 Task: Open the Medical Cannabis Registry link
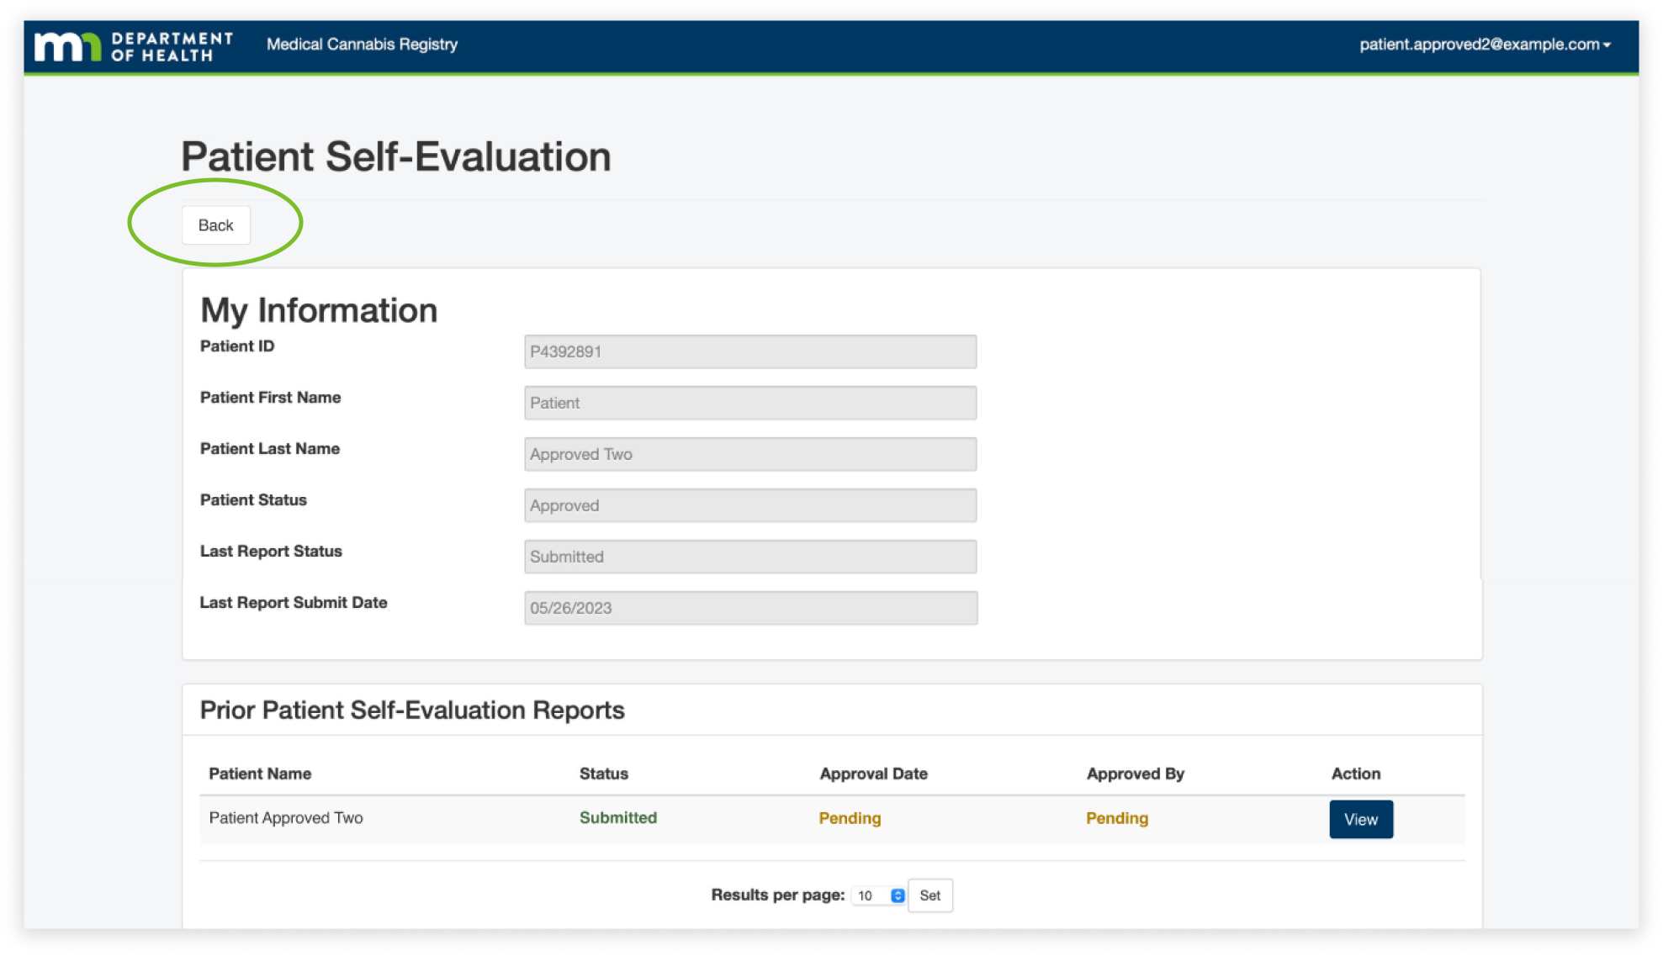click(x=362, y=45)
